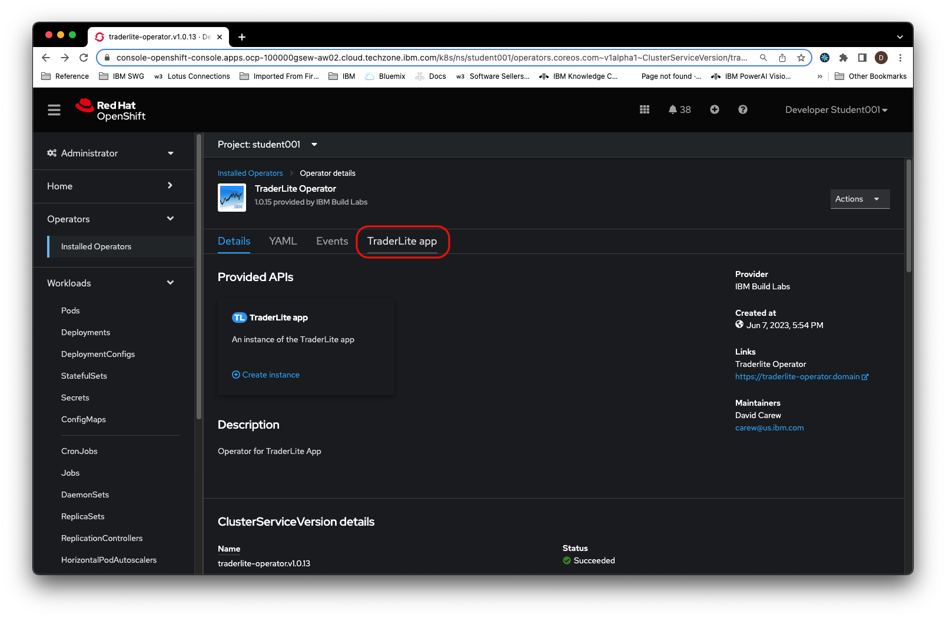Open Other Bookmarks folder

click(871, 76)
